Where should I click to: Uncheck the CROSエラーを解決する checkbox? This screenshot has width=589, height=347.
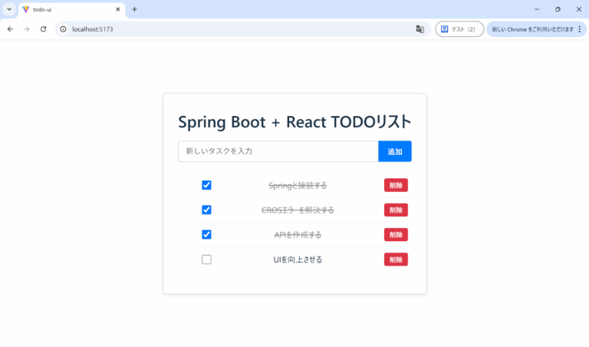[206, 210]
